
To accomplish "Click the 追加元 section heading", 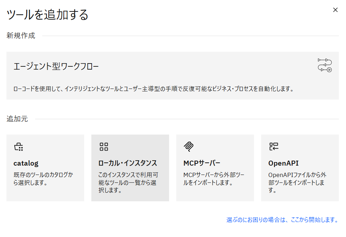I will (17, 119).
